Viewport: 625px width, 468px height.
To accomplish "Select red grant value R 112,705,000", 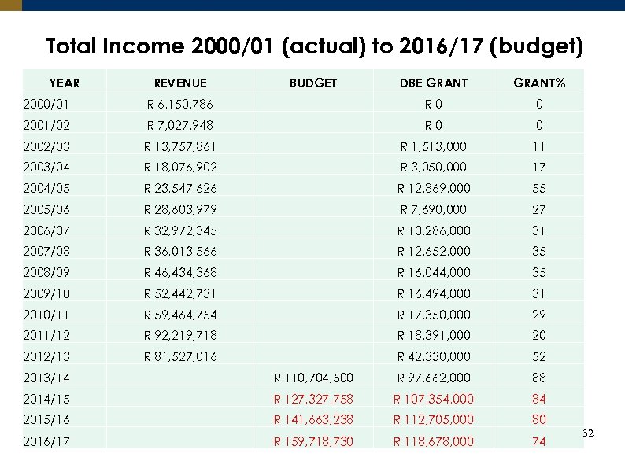I will [x=433, y=420].
